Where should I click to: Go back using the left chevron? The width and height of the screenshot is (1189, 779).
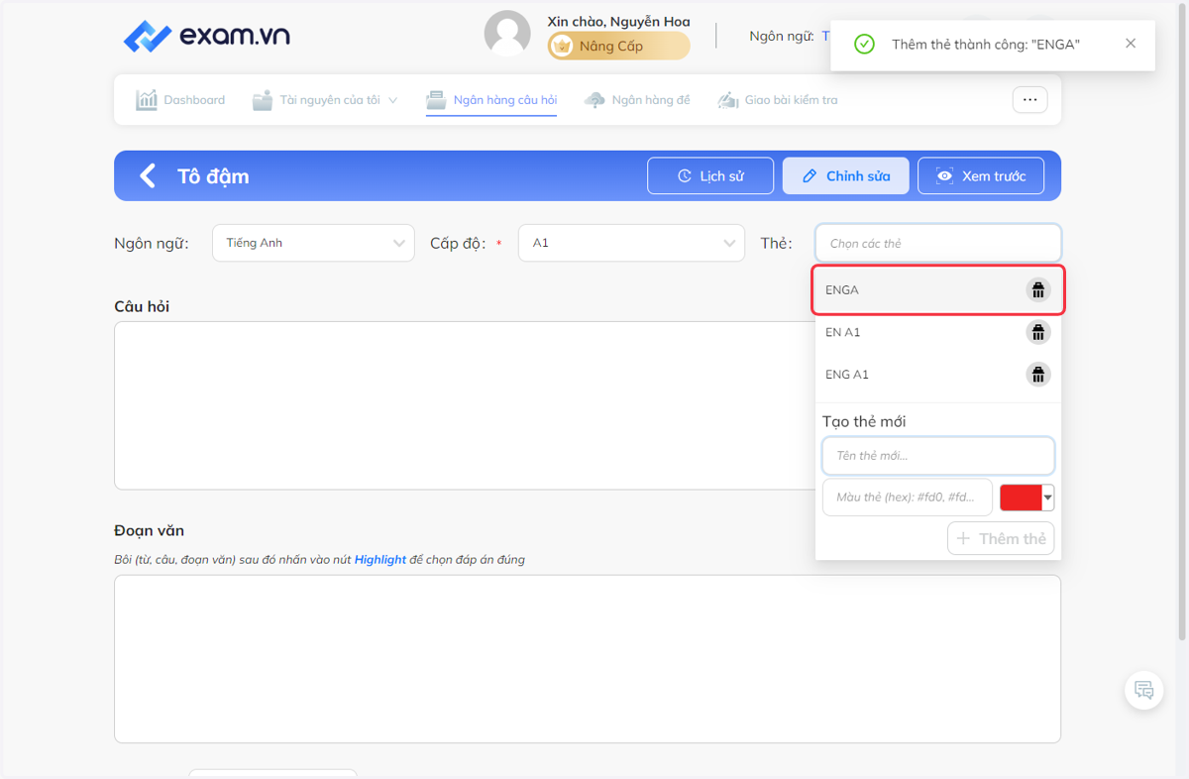tap(148, 176)
